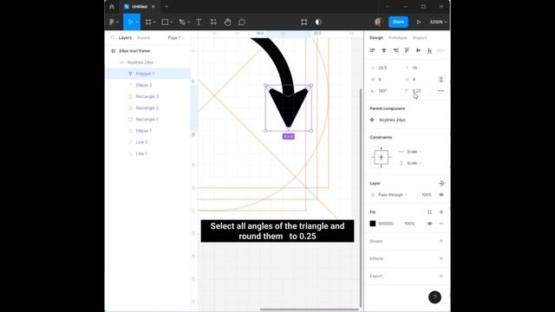Open the help question mark button
This screenshot has width=555, height=312.
point(434,297)
